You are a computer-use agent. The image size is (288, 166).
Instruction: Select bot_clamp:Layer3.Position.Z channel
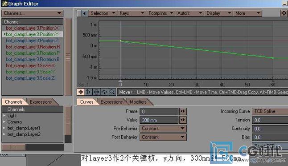click(x=33, y=40)
